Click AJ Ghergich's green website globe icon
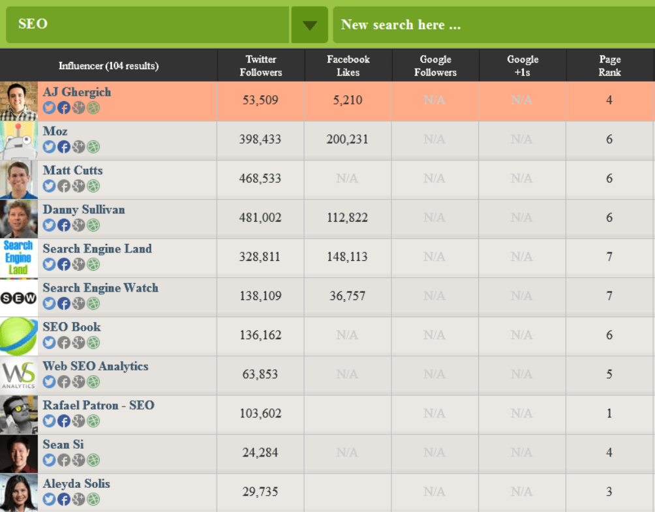 93,108
